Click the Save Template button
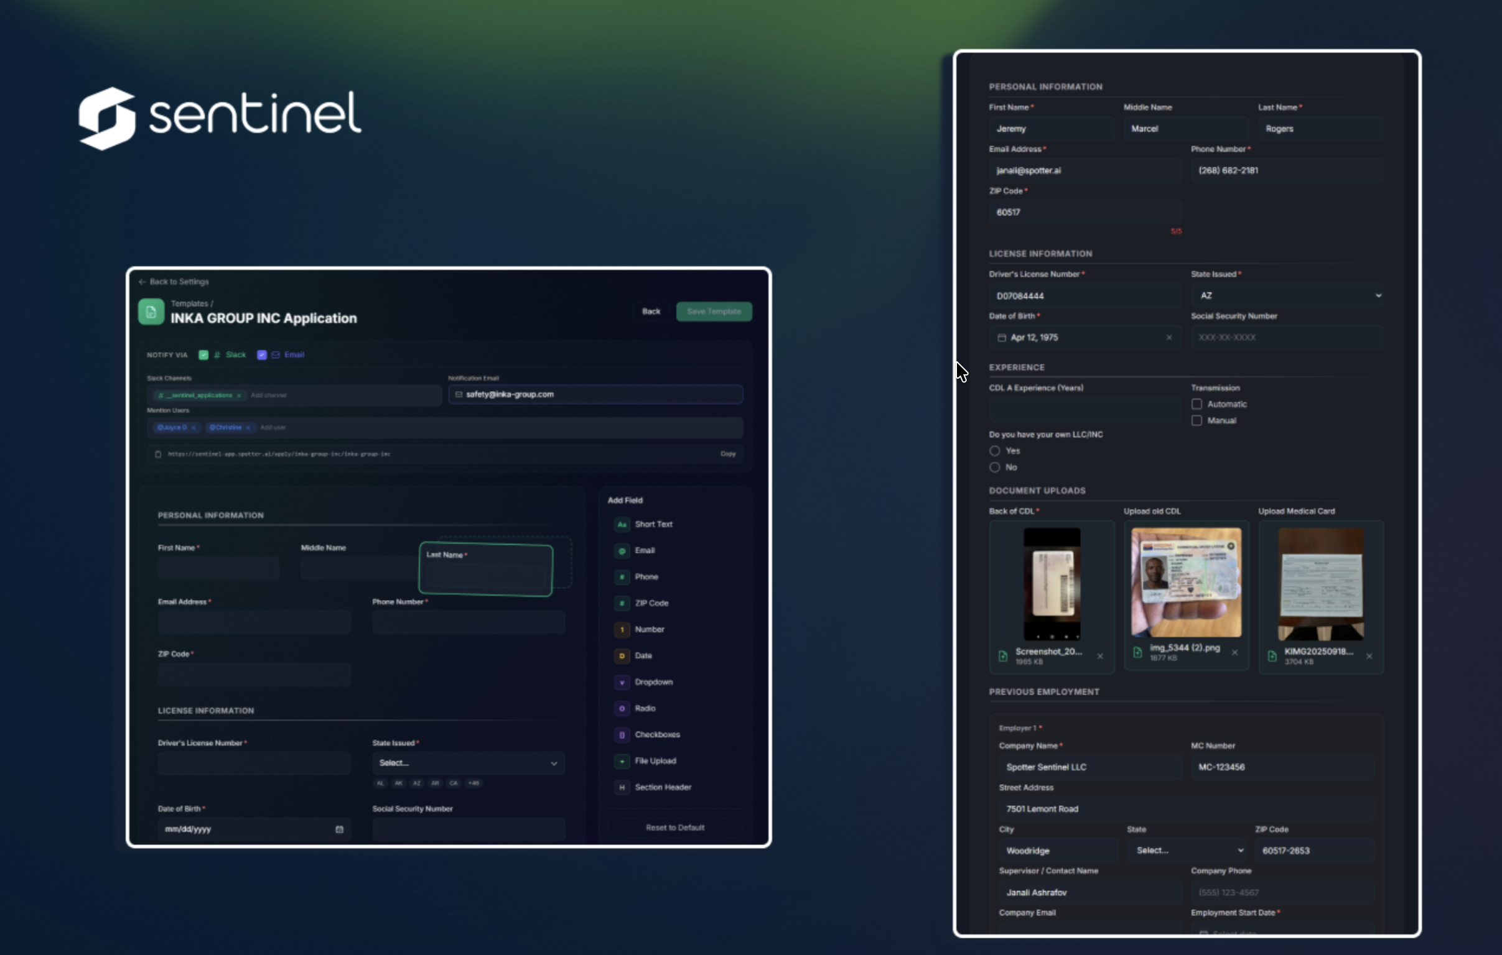1502x955 pixels. 714,311
